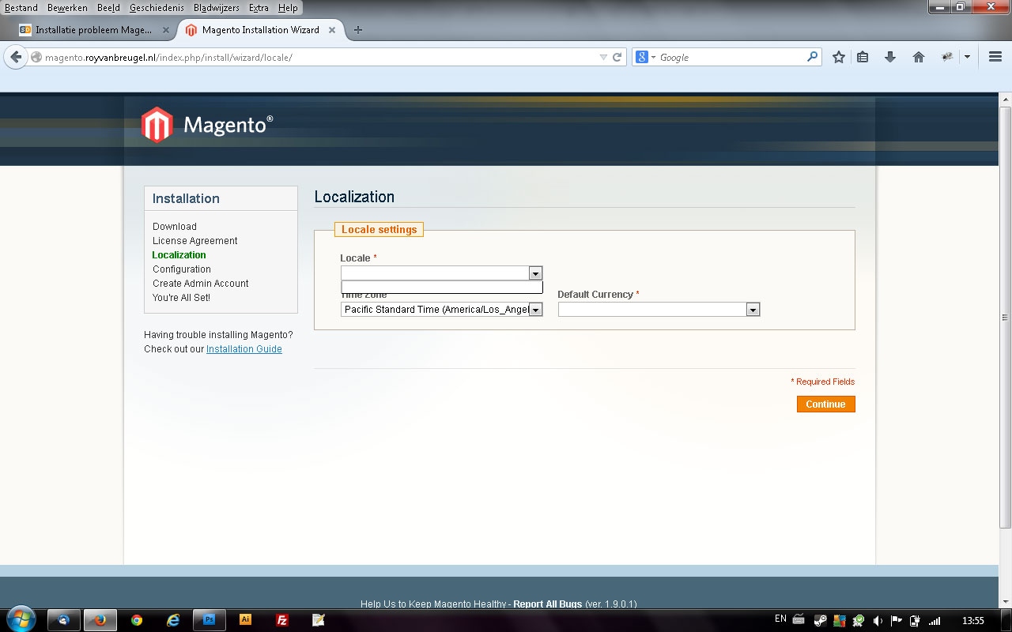Click the search magnifier icon

tap(812, 57)
